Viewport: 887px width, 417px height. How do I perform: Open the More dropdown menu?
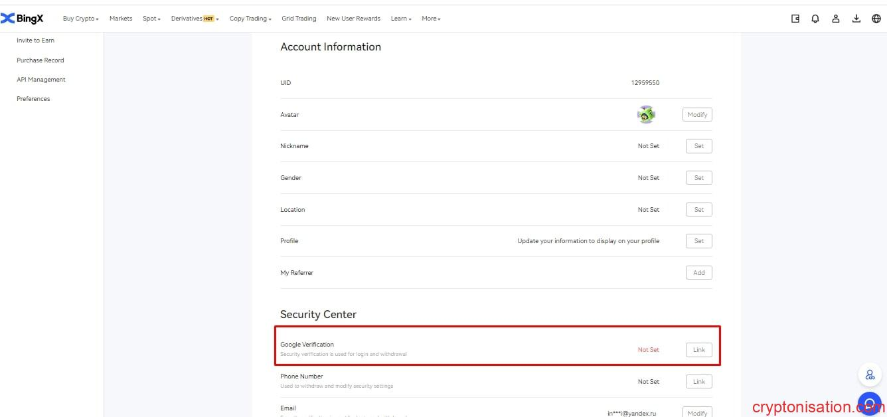(431, 19)
